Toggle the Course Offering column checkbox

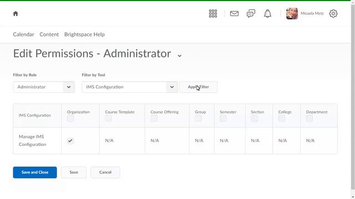tap(154, 118)
